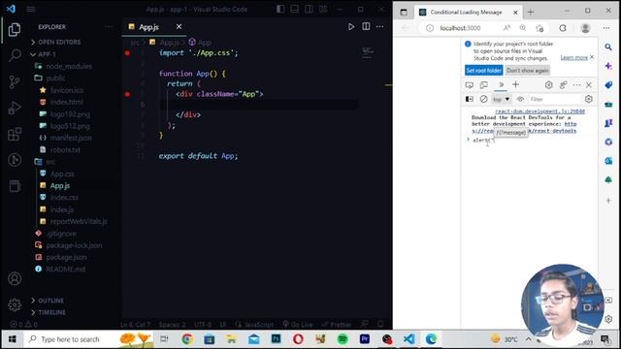Open the Customize Layout icon
Screen dimensions: 621x349
click(x=323, y=9)
